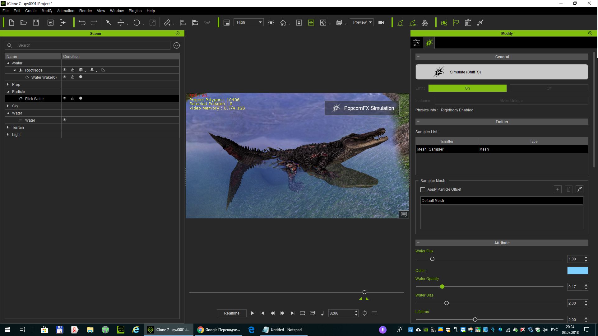Open the Preview mode dropdown
598x336 pixels.
tap(362, 22)
